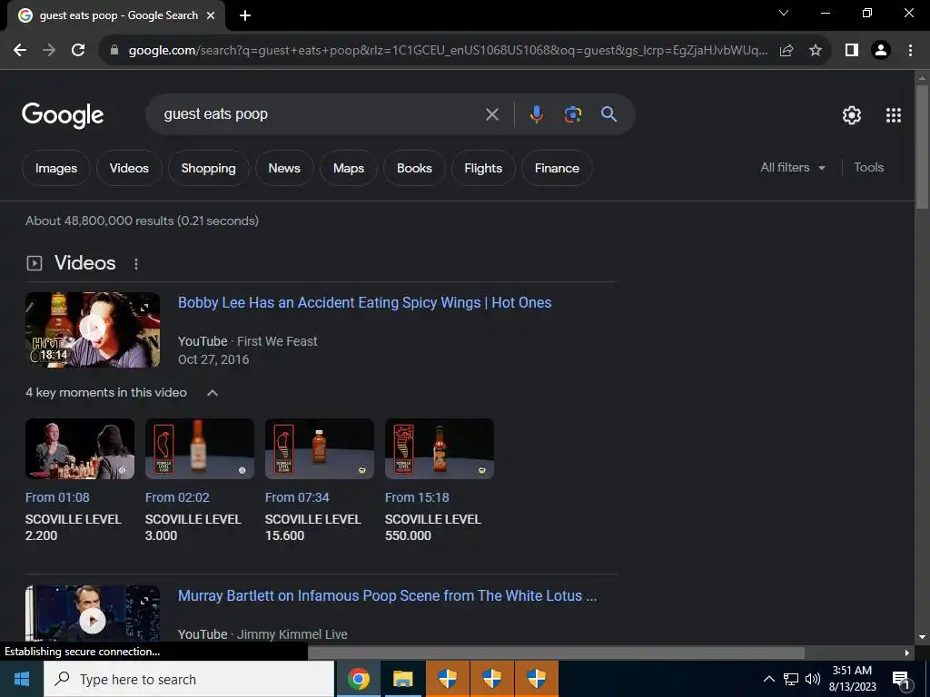The height and width of the screenshot is (697, 930).
Task: Reload the page with refresh icon
Action: [x=78, y=51]
